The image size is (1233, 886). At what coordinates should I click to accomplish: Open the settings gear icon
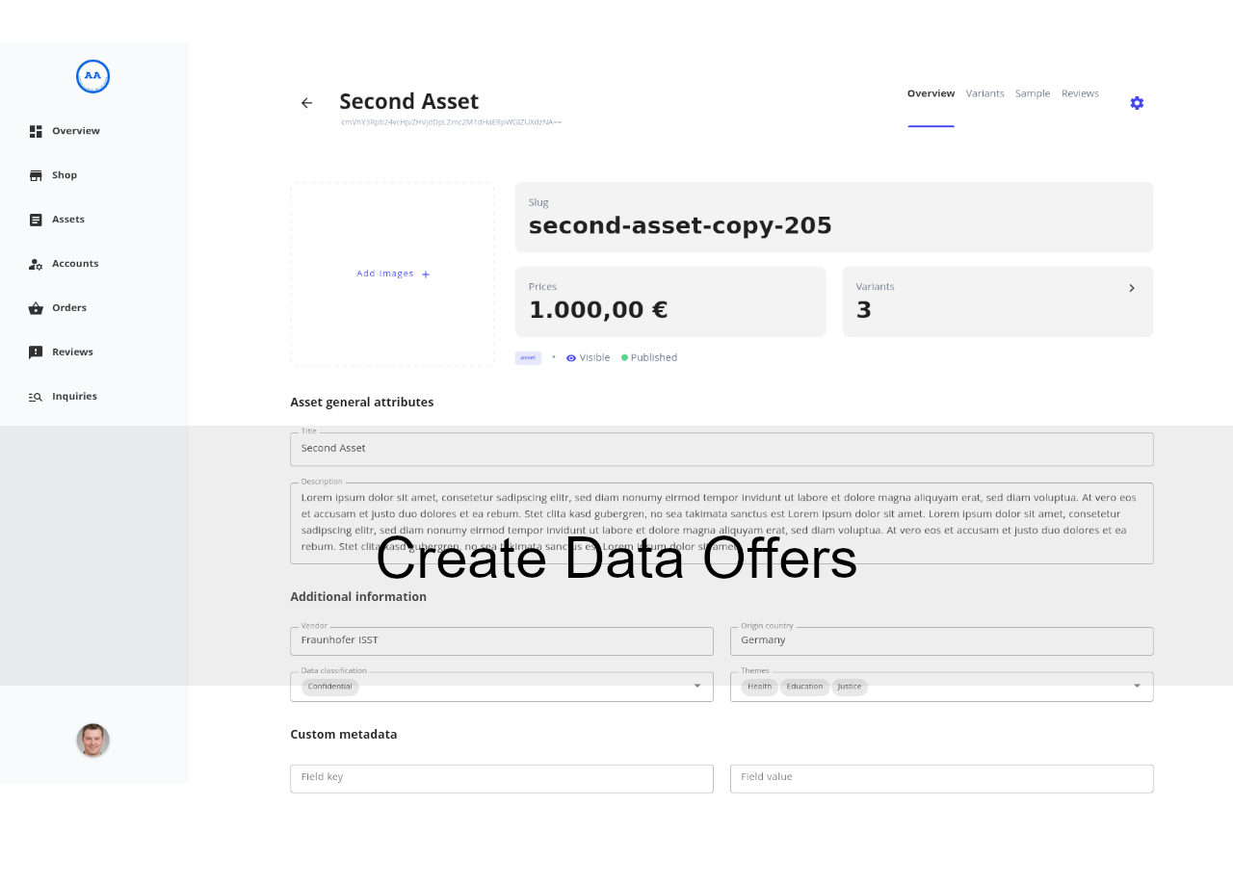1137,103
